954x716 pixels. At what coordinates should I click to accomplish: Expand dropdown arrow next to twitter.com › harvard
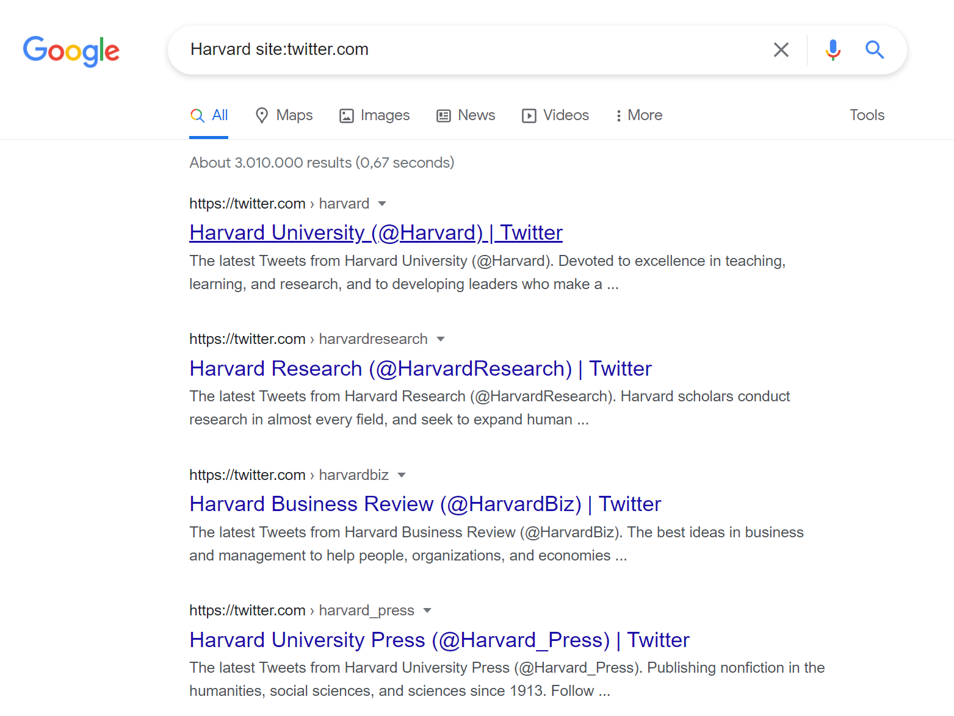tap(382, 204)
